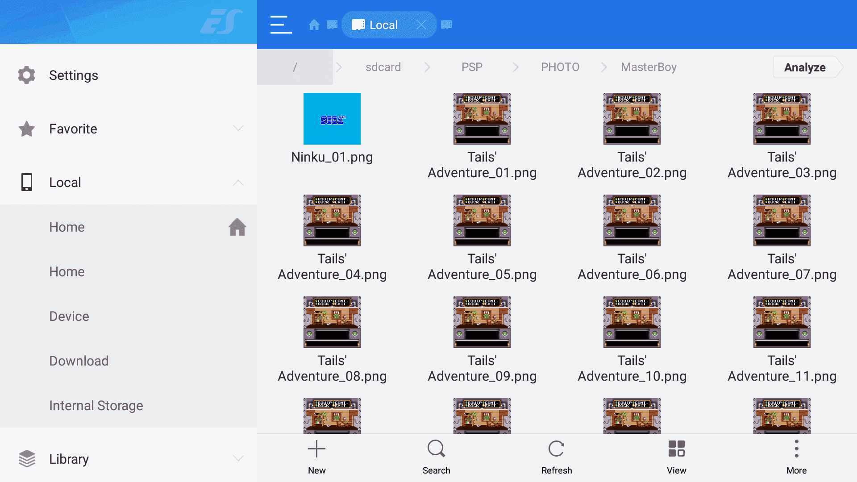The image size is (857, 482).
Task: Expand the Favorite section chevron
Action: [238, 129]
